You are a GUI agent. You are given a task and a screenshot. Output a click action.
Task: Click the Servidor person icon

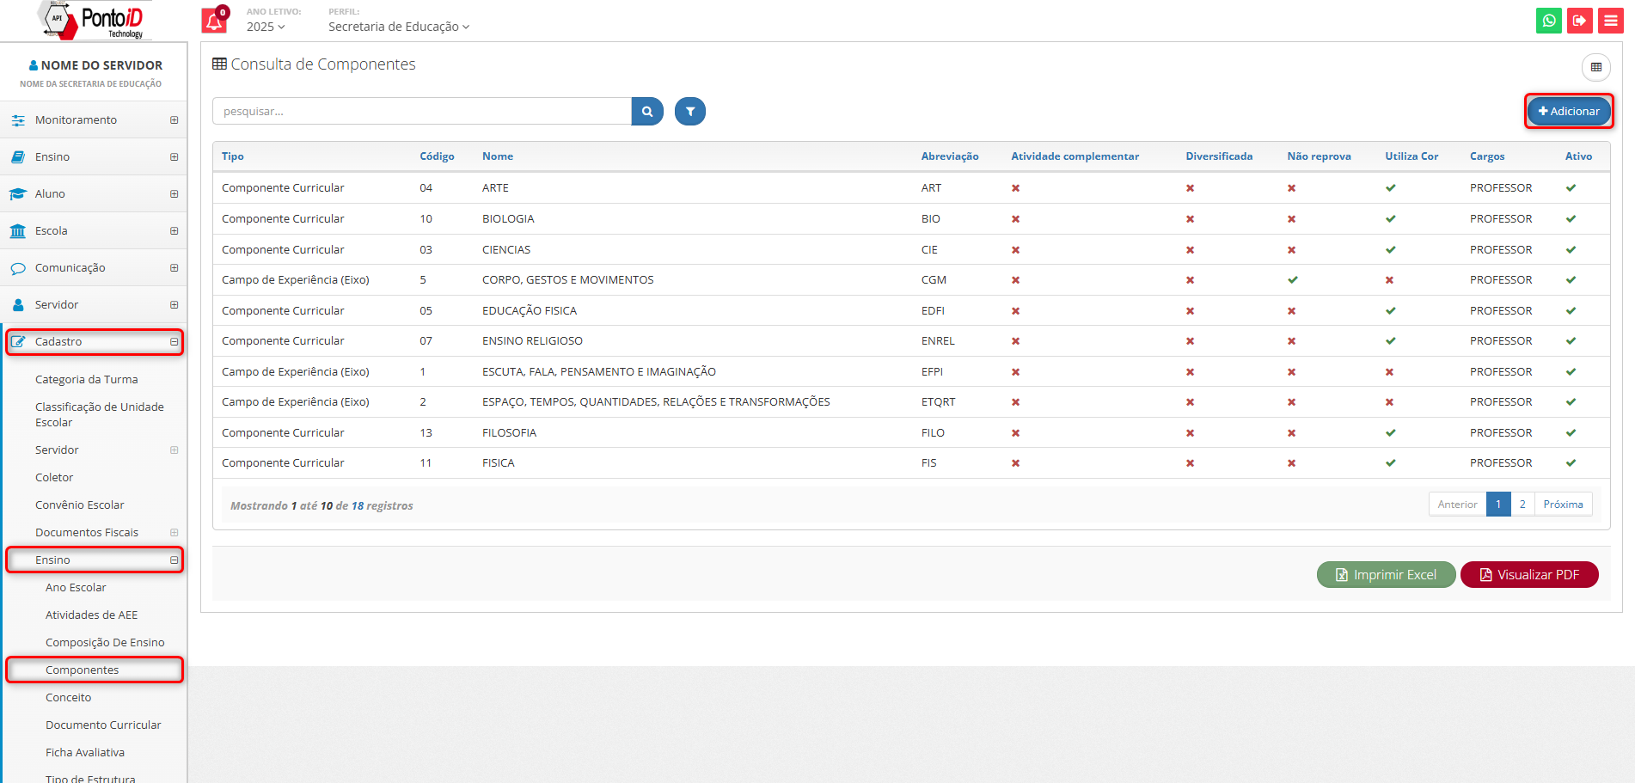pyautogui.click(x=18, y=305)
